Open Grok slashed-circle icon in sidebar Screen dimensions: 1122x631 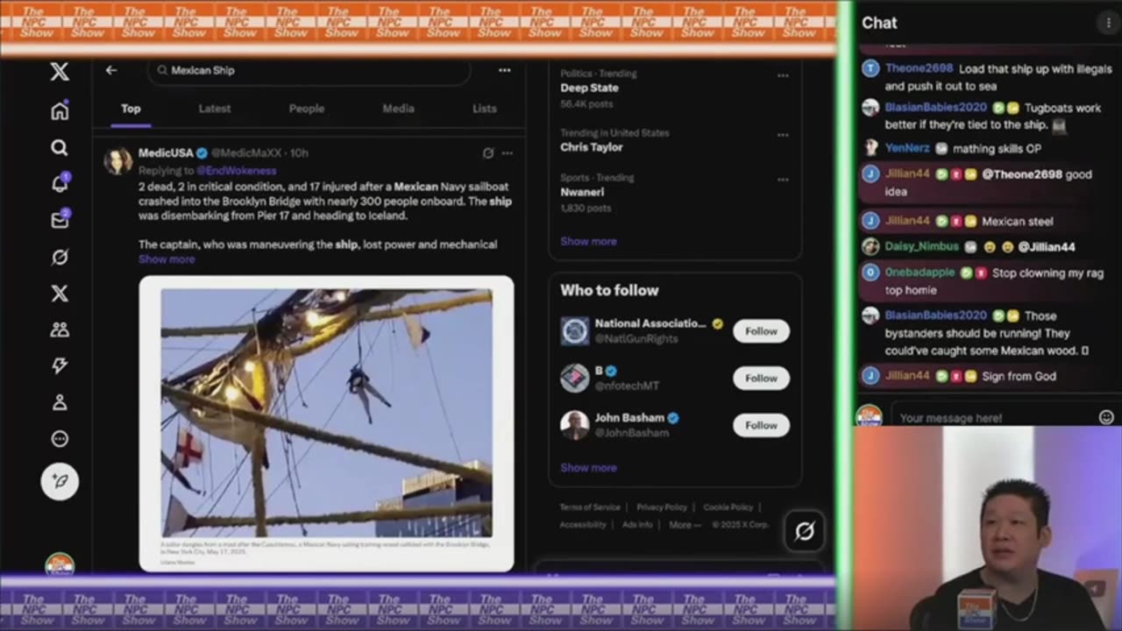[x=60, y=257]
